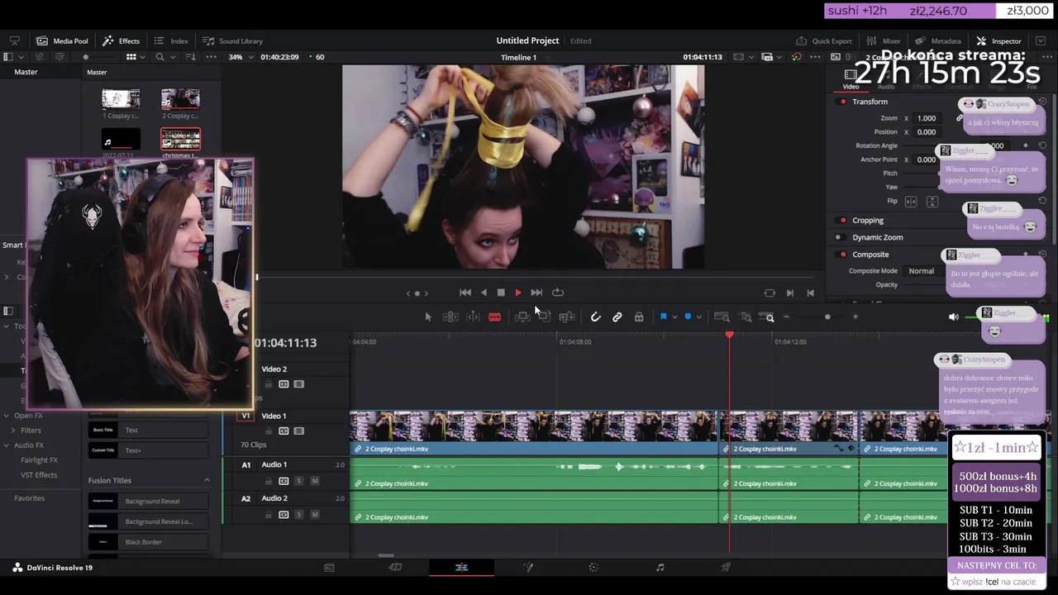Enable or disable the Cropping section
This screenshot has width=1058, height=595.
click(x=842, y=221)
